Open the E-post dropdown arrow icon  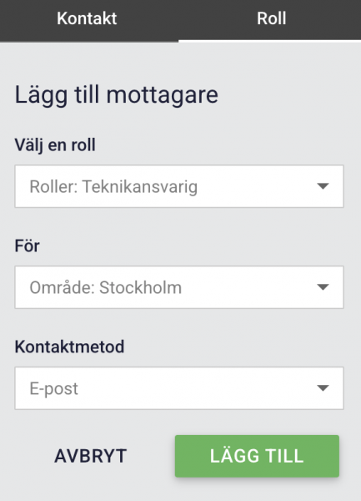(323, 388)
